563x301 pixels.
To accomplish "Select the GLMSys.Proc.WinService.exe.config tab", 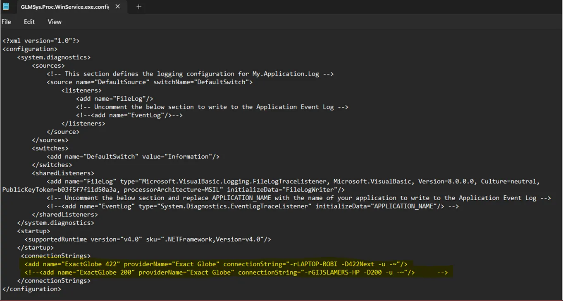I will (x=64, y=7).
